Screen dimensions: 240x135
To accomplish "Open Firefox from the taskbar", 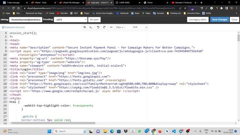I will click(x=160, y=131).
